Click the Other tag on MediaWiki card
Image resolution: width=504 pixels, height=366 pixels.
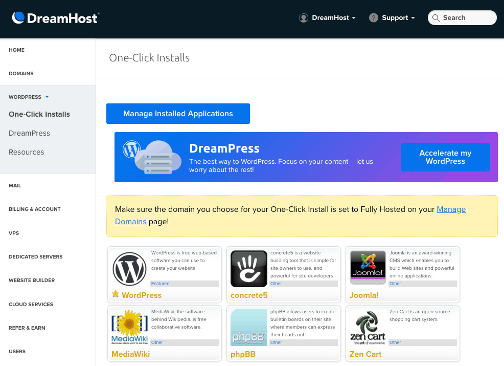pos(157,342)
